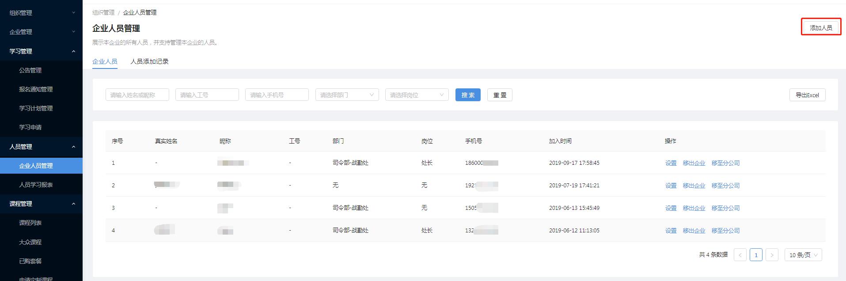Click 移出企业 for row 2
Image resolution: width=846 pixels, height=281 pixels.
tap(694, 186)
